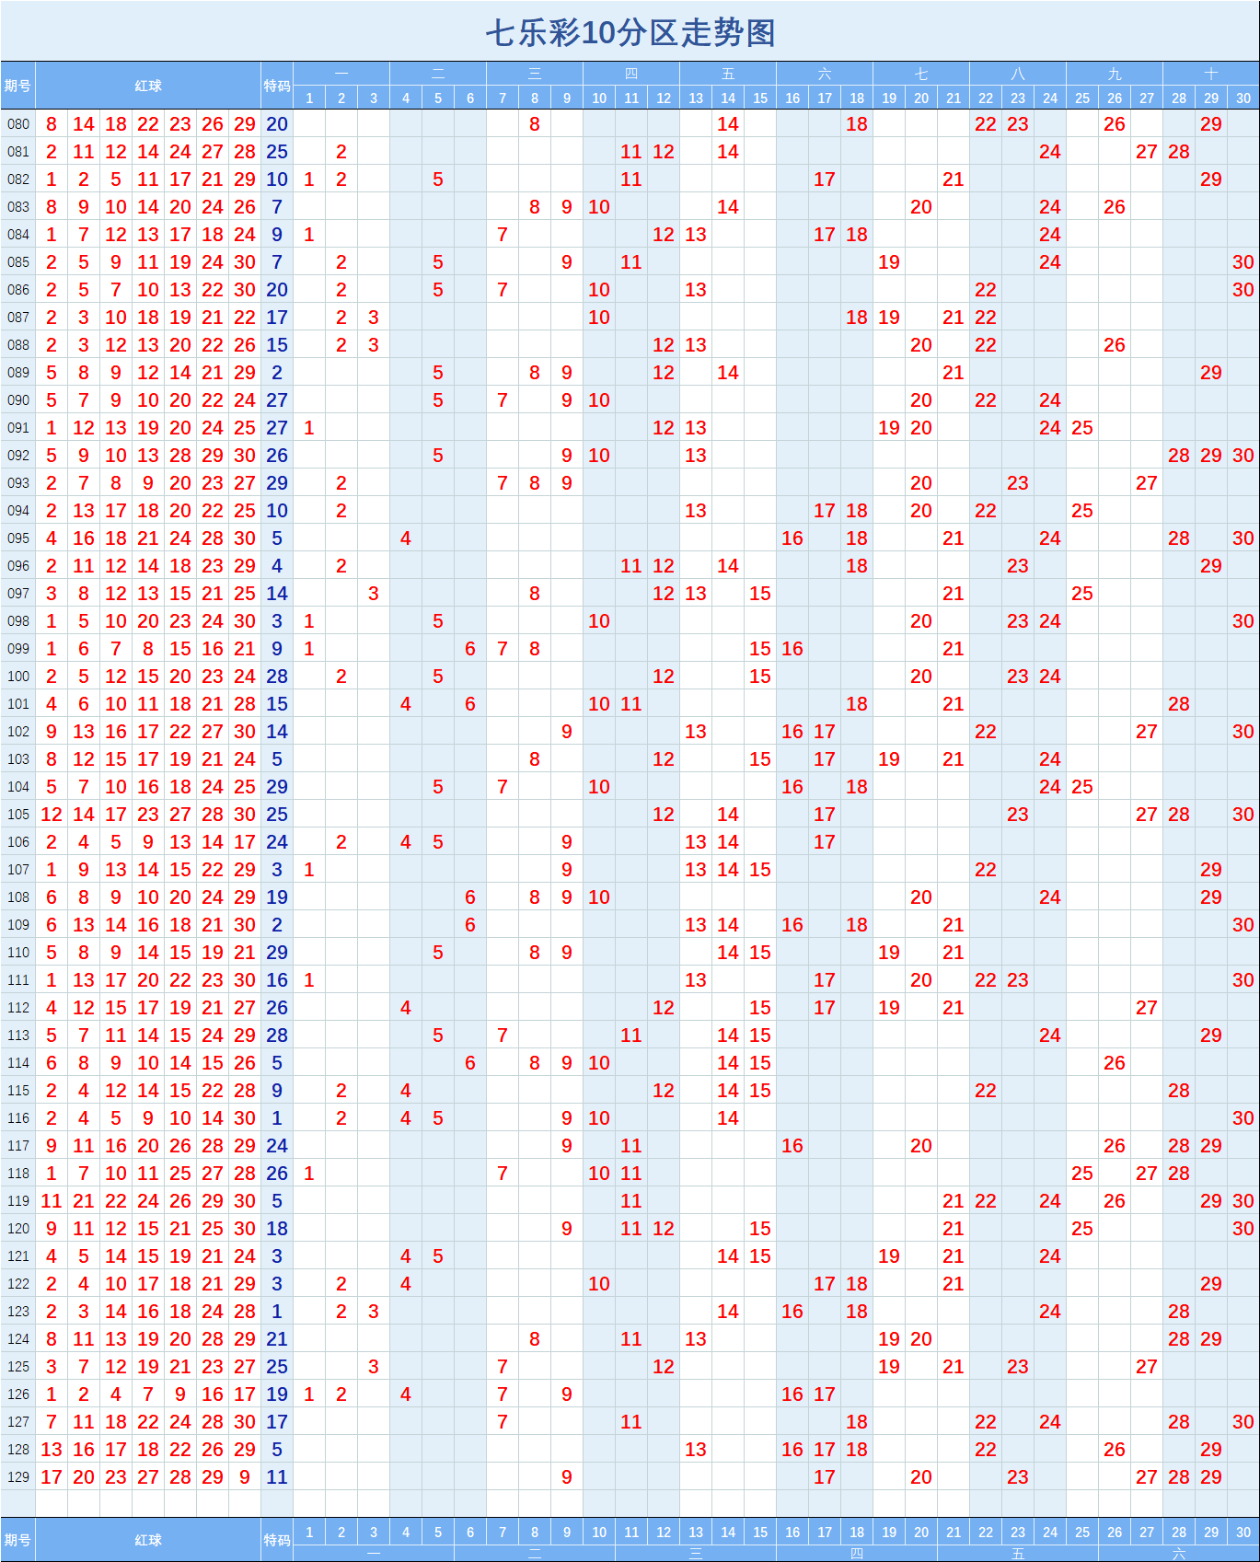Click 25 under column 25 in row 097
Image resolution: width=1260 pixels, height=1562 pixels.
(x=1082, y=594)
